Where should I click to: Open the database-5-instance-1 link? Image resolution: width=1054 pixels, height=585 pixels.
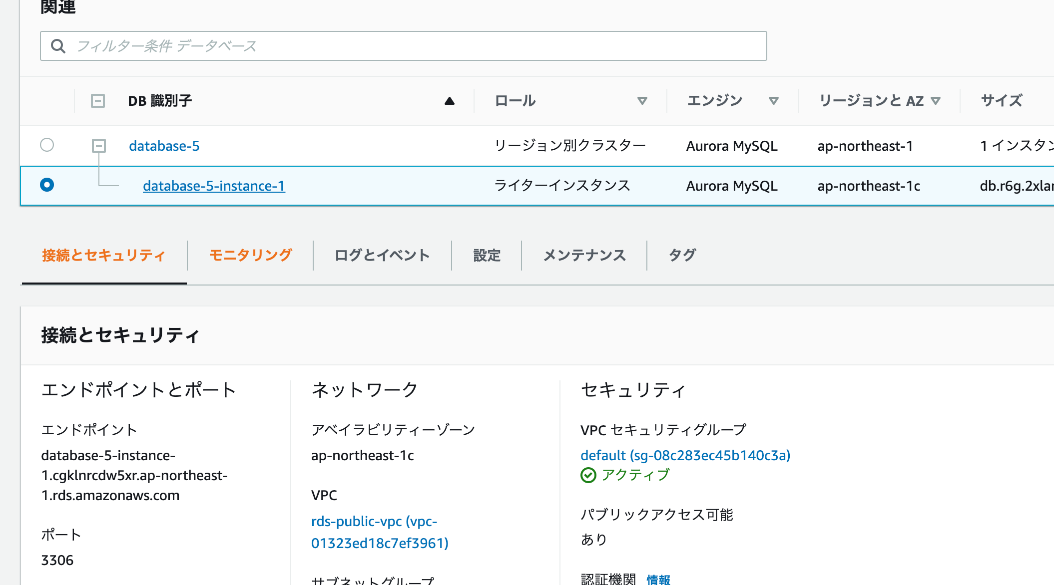(214, 186)
